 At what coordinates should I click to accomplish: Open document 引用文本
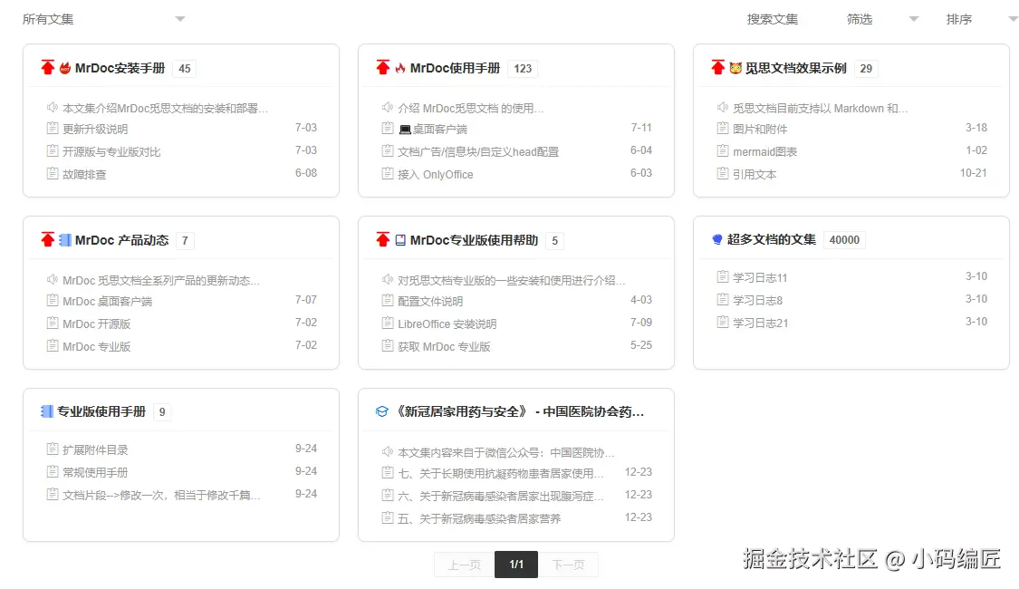(x=755, y=174)
